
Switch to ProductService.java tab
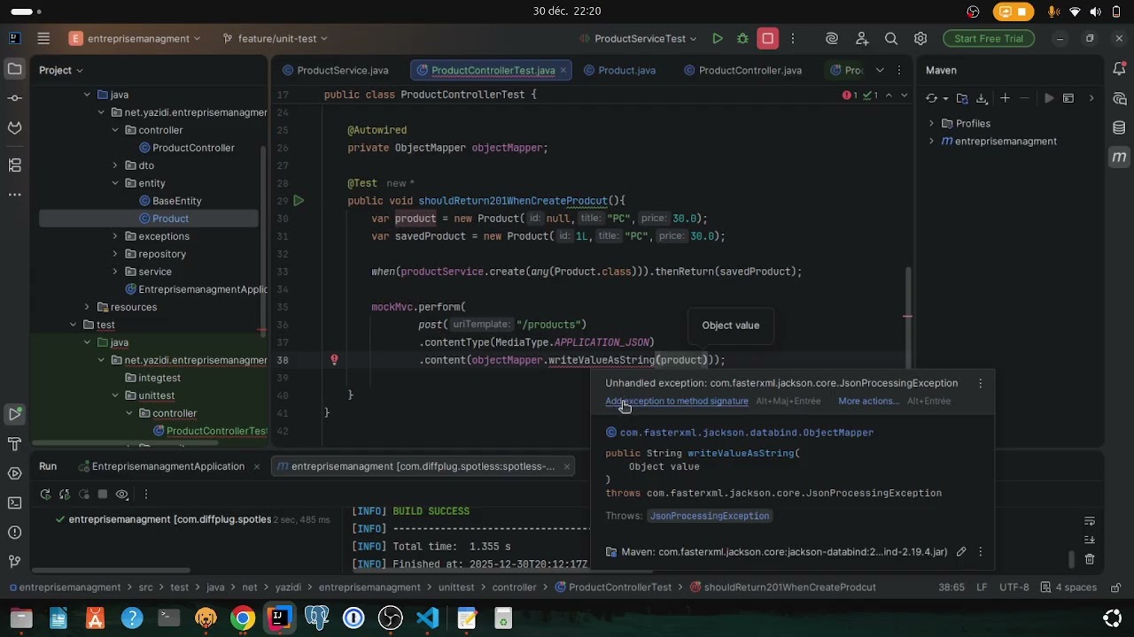(x=335, y=70)
